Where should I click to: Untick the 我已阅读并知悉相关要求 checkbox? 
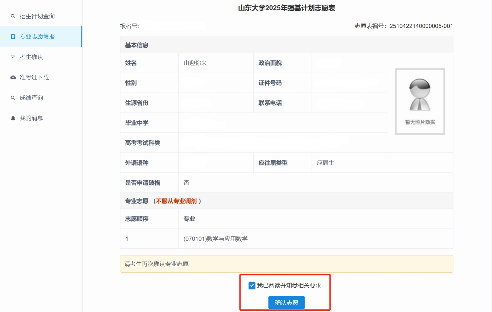point(252,285)
